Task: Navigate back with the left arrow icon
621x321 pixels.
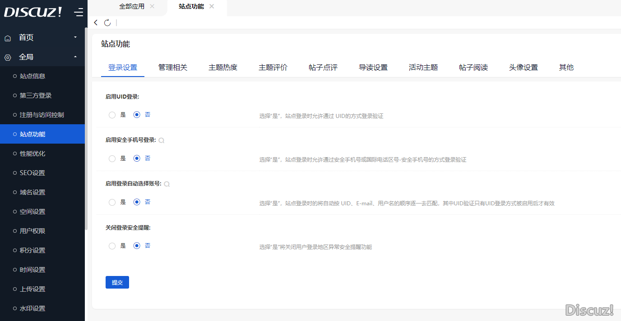Action: 95,22
